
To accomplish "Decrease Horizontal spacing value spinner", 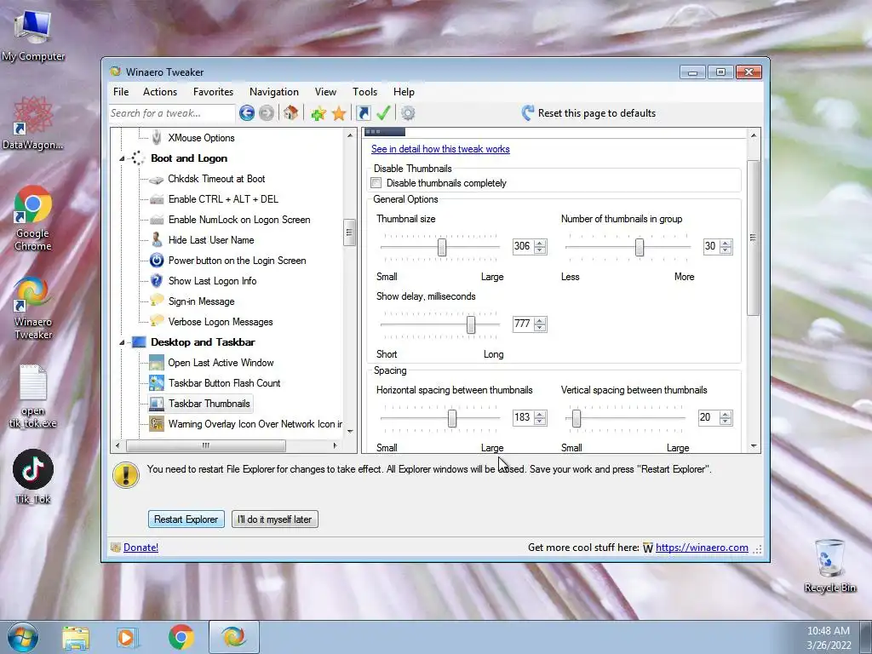I will coord(540,421).
